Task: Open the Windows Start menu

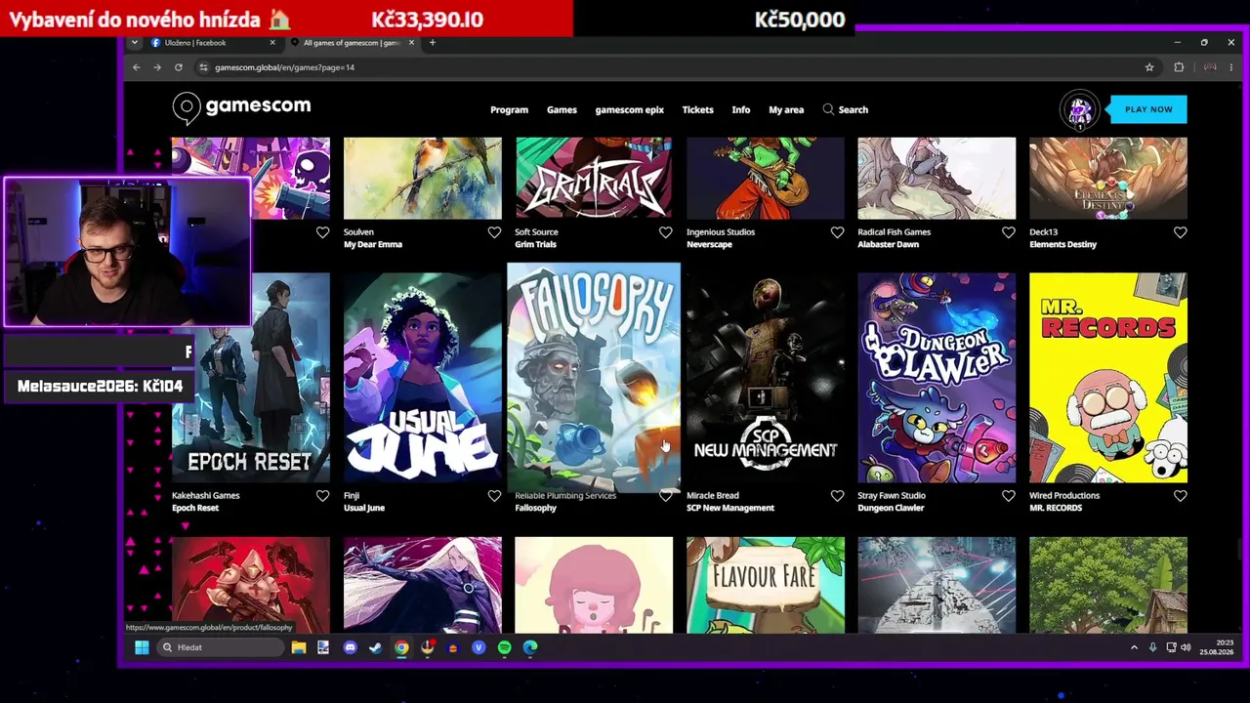Action: point(142,647)
